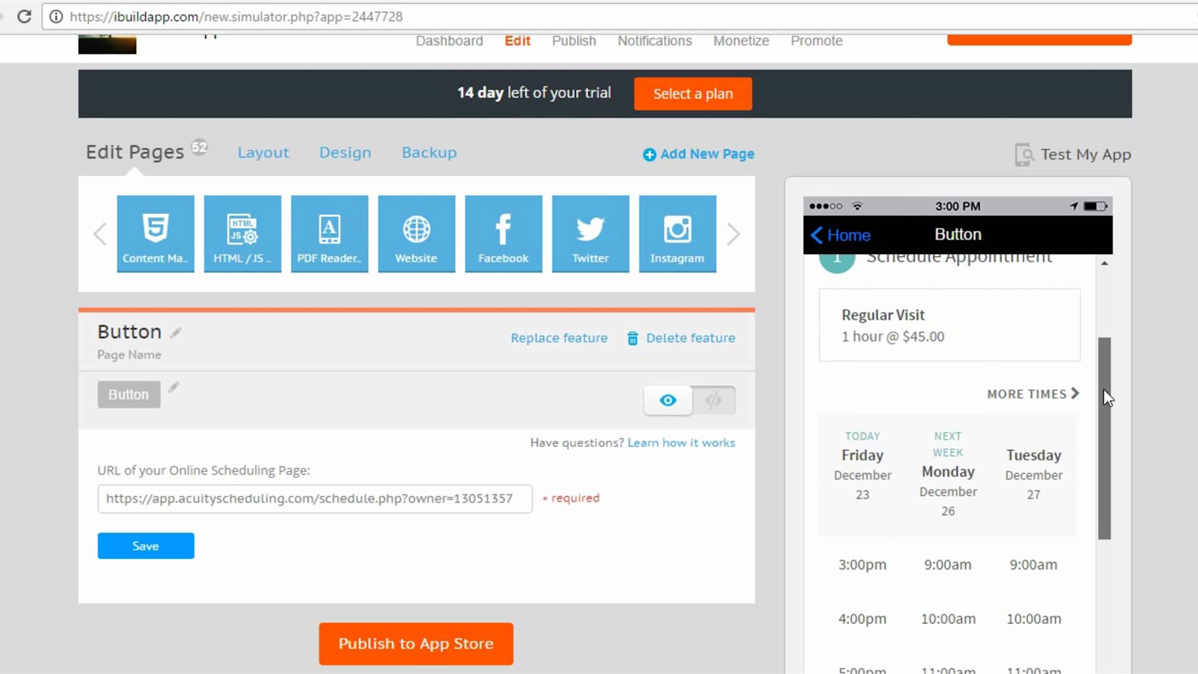Select the Regular Visit appointment card
Viewport: 1198px width, 674px height.
pos(949,325)
